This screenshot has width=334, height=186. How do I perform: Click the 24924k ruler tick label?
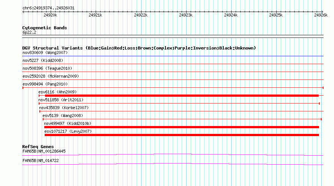231,15
